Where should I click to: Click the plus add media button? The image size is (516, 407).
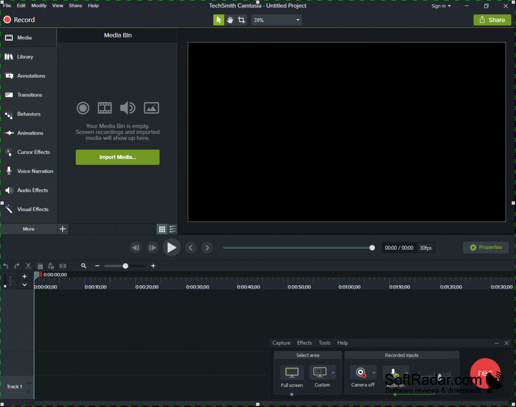(62, 229)
